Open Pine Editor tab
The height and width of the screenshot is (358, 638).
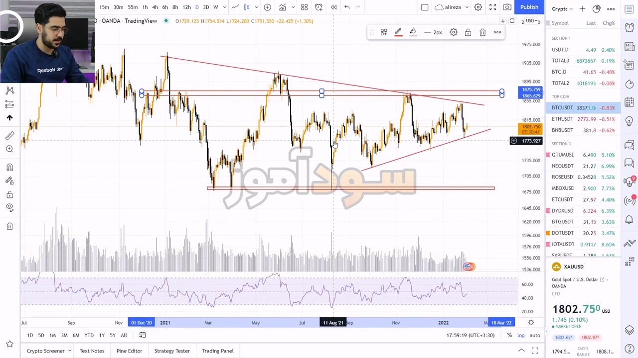click(129, 351)
